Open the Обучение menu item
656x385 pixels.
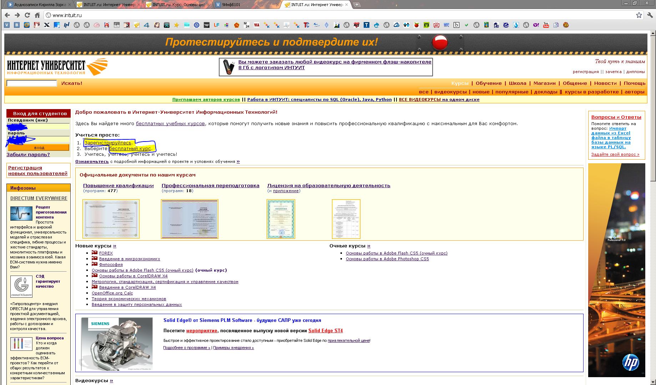click(489, 83)
